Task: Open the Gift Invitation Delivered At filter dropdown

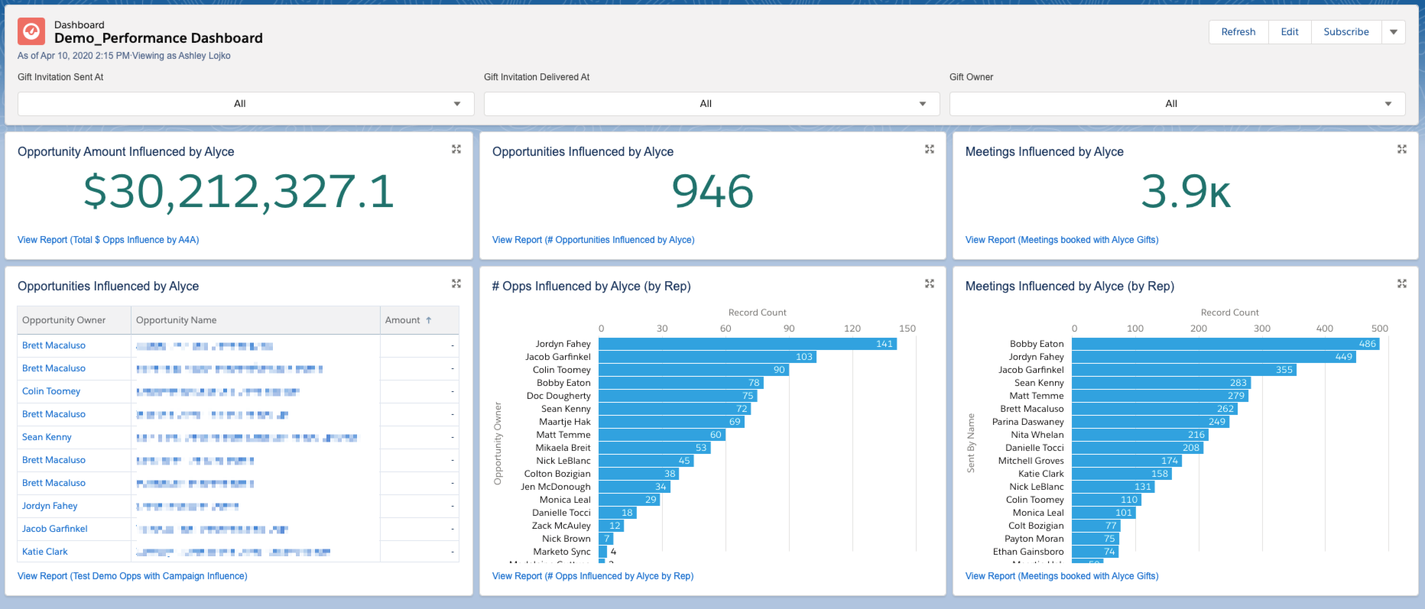Action: click(712, 104)
